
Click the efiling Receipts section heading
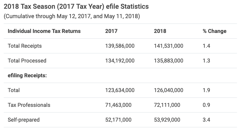[27, 76]
